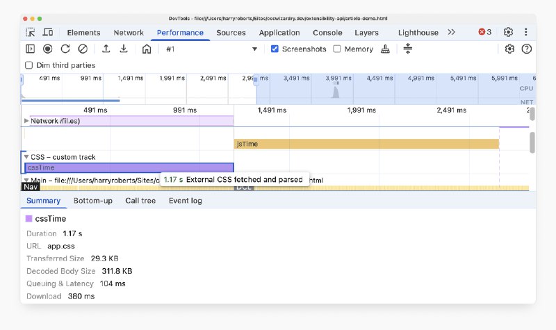Check the Dim third parties option
The height and width of the screenshot is (330, 556).
pos(29,65)
